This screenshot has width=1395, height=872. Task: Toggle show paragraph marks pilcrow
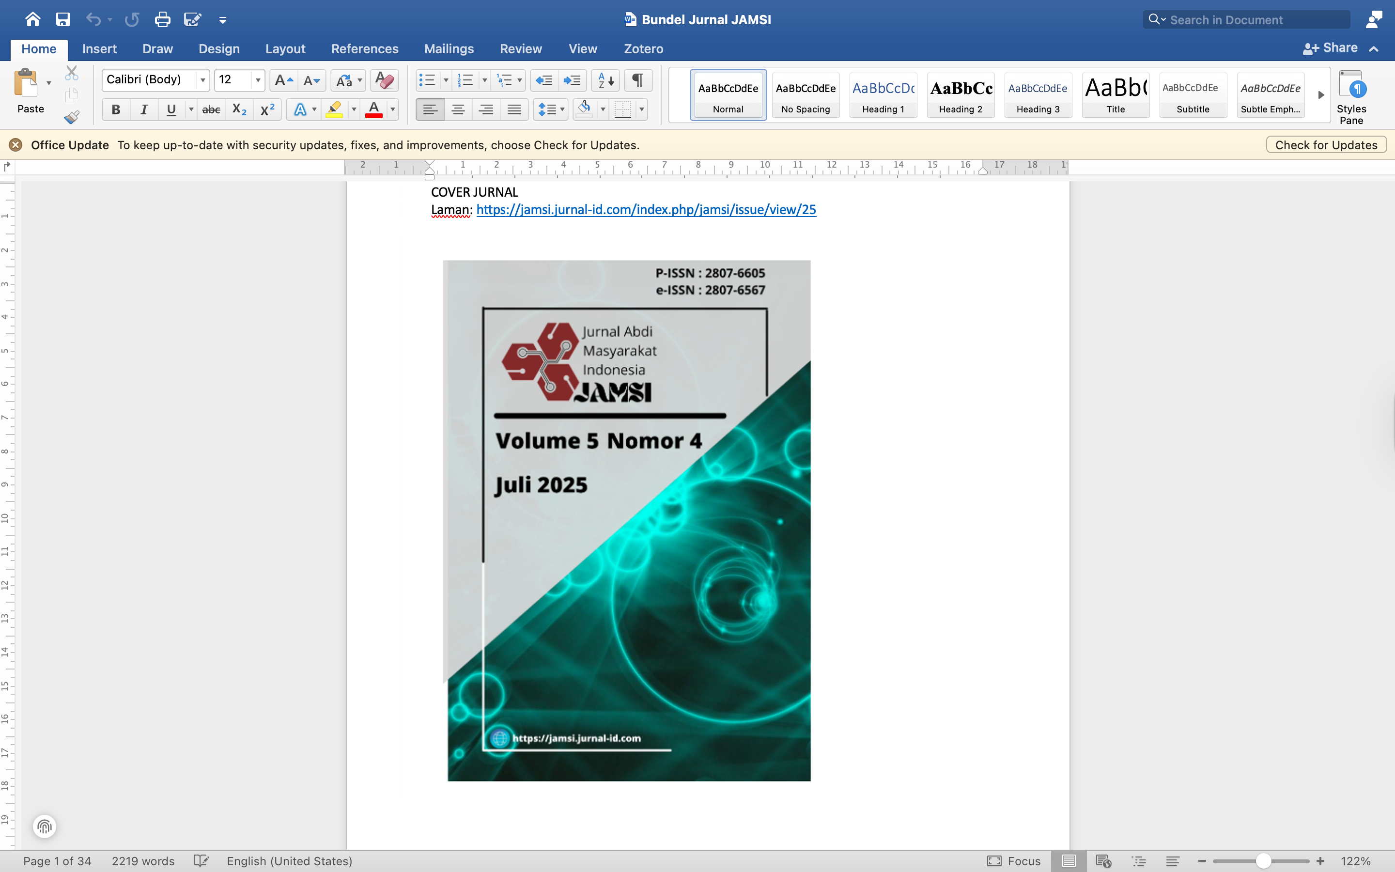637,80
